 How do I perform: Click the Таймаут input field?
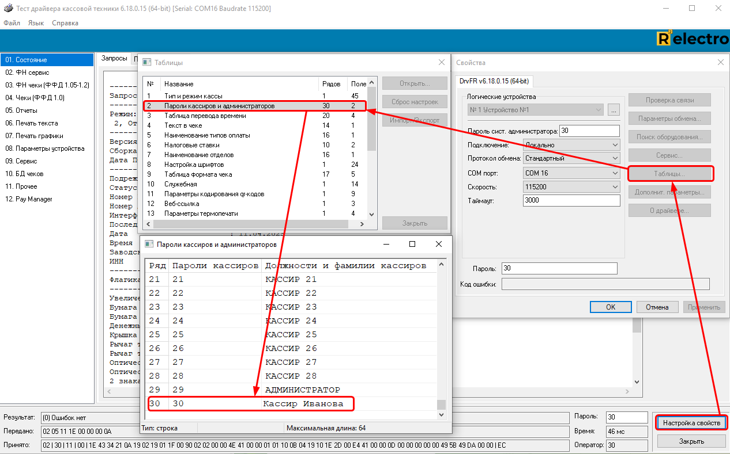[x=571, y=201]
